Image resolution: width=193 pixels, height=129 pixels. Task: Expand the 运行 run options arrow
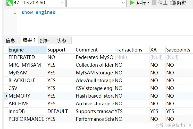pyautogui.click(x=148, y=3)
